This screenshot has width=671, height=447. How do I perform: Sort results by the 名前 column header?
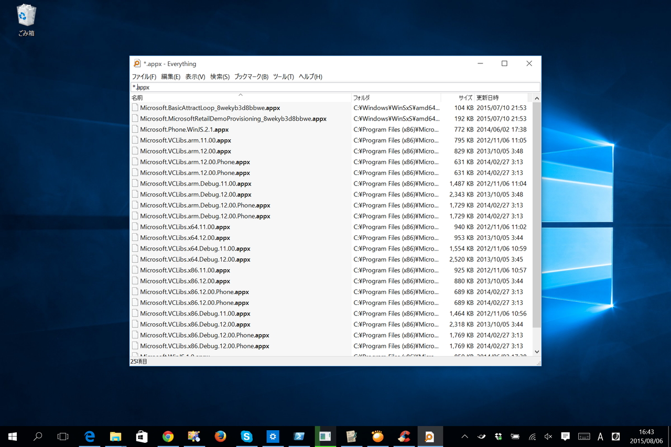coord(241,98)
